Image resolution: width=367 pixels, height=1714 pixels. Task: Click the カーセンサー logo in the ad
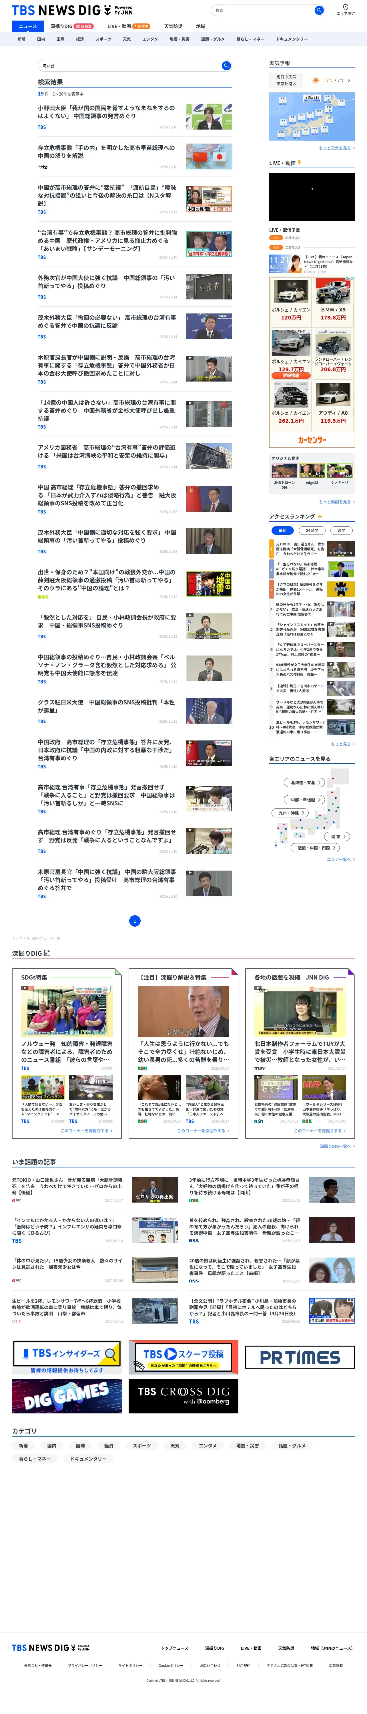pos(312,440)
